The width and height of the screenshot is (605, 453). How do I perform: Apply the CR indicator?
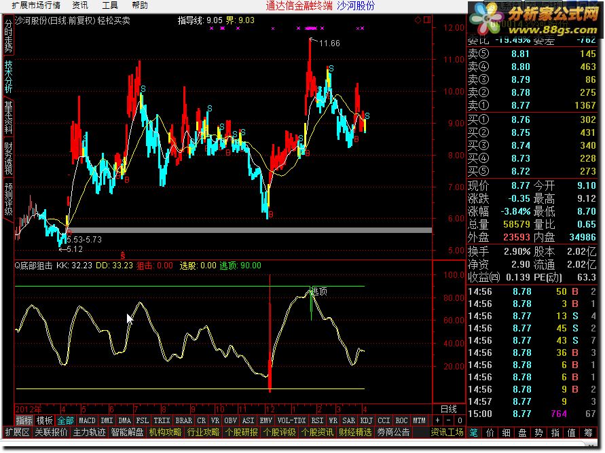point(202,420)
